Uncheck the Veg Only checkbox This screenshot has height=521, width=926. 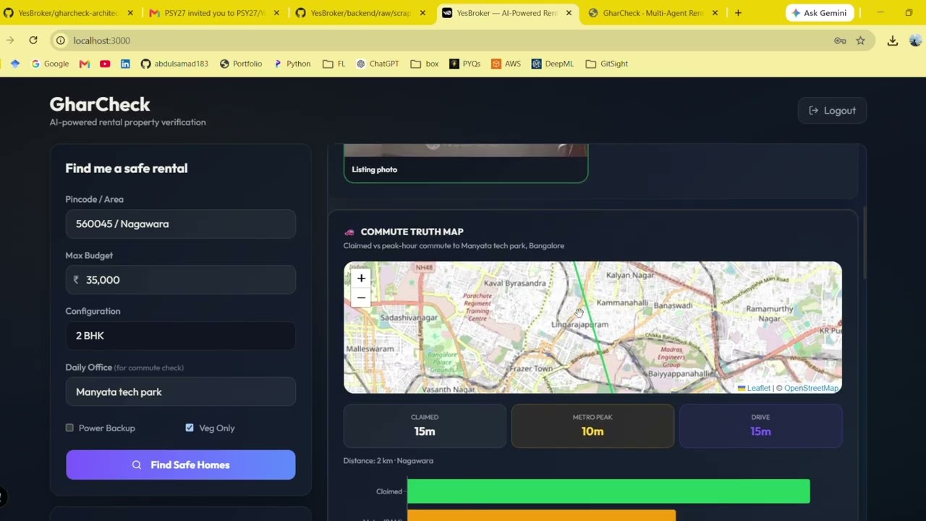pyautogui.click(x=190, y=428)
